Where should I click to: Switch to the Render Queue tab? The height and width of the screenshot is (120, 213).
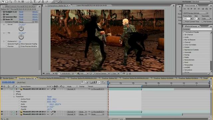pos(8,78)
